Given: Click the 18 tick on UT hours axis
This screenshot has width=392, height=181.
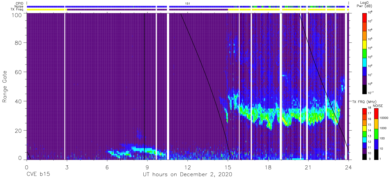Looking at the screenshot, I should [x=268, y=167].
